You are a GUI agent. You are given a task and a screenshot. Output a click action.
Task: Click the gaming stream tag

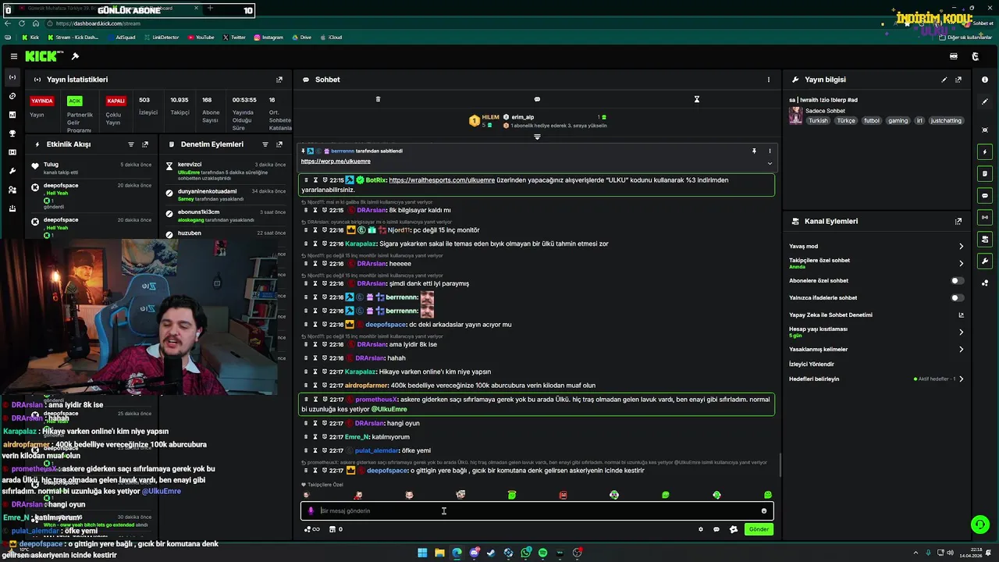898,121
